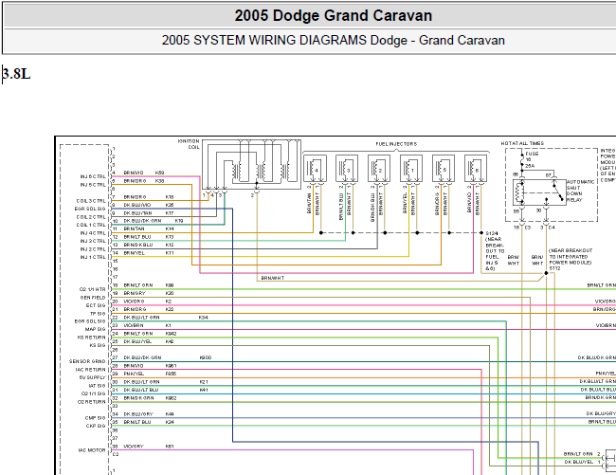Click the 'FUSE 16 25A' label
Viewport: 616px width, 475px height.
tap(531, 159)
